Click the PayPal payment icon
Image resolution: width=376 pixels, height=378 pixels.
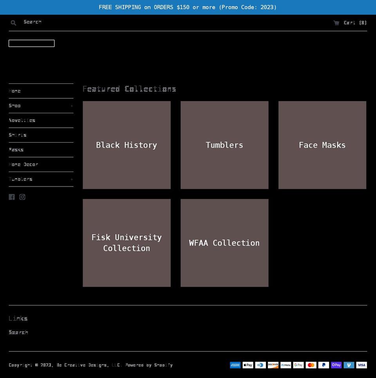[x=324, y=365]
